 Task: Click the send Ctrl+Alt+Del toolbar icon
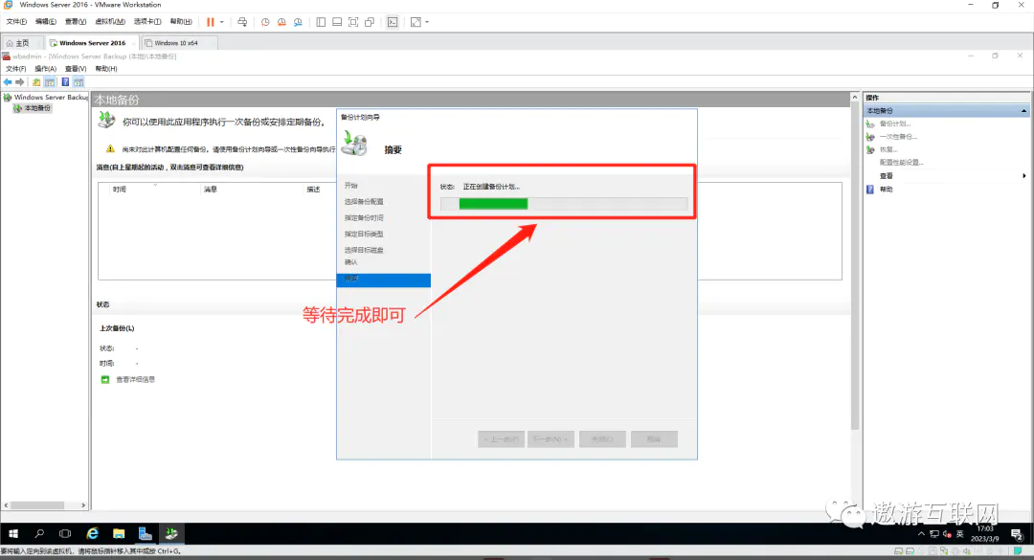tap(242, 22)
